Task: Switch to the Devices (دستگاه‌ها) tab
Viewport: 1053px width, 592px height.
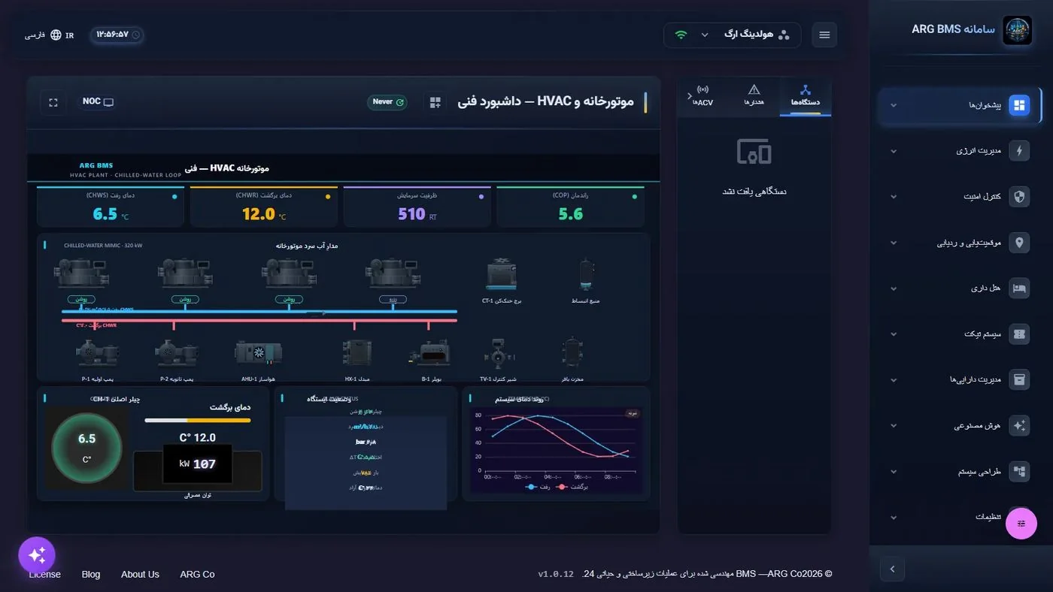Action: coord(805,97)
